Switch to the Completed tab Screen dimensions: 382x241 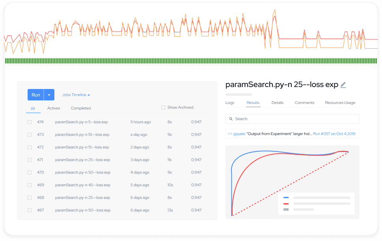pos(81,108)
